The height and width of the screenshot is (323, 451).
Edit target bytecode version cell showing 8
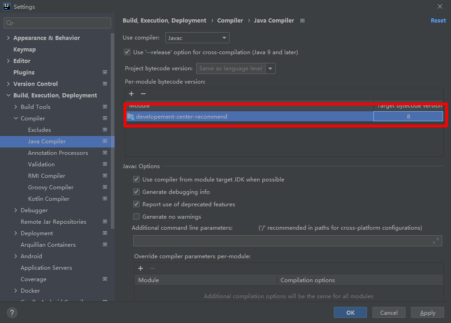click(408, 117)
